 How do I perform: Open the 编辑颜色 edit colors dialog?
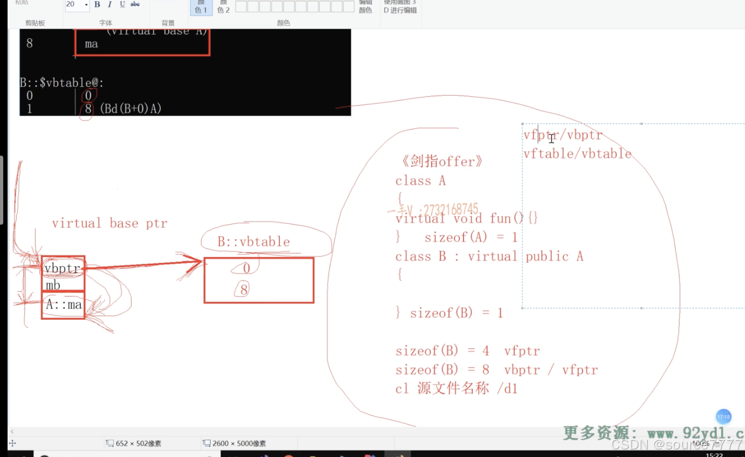365,7
